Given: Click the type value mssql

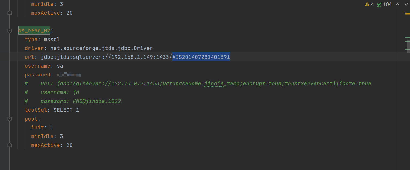Looking at the screenshot, I should coord(52,40).
